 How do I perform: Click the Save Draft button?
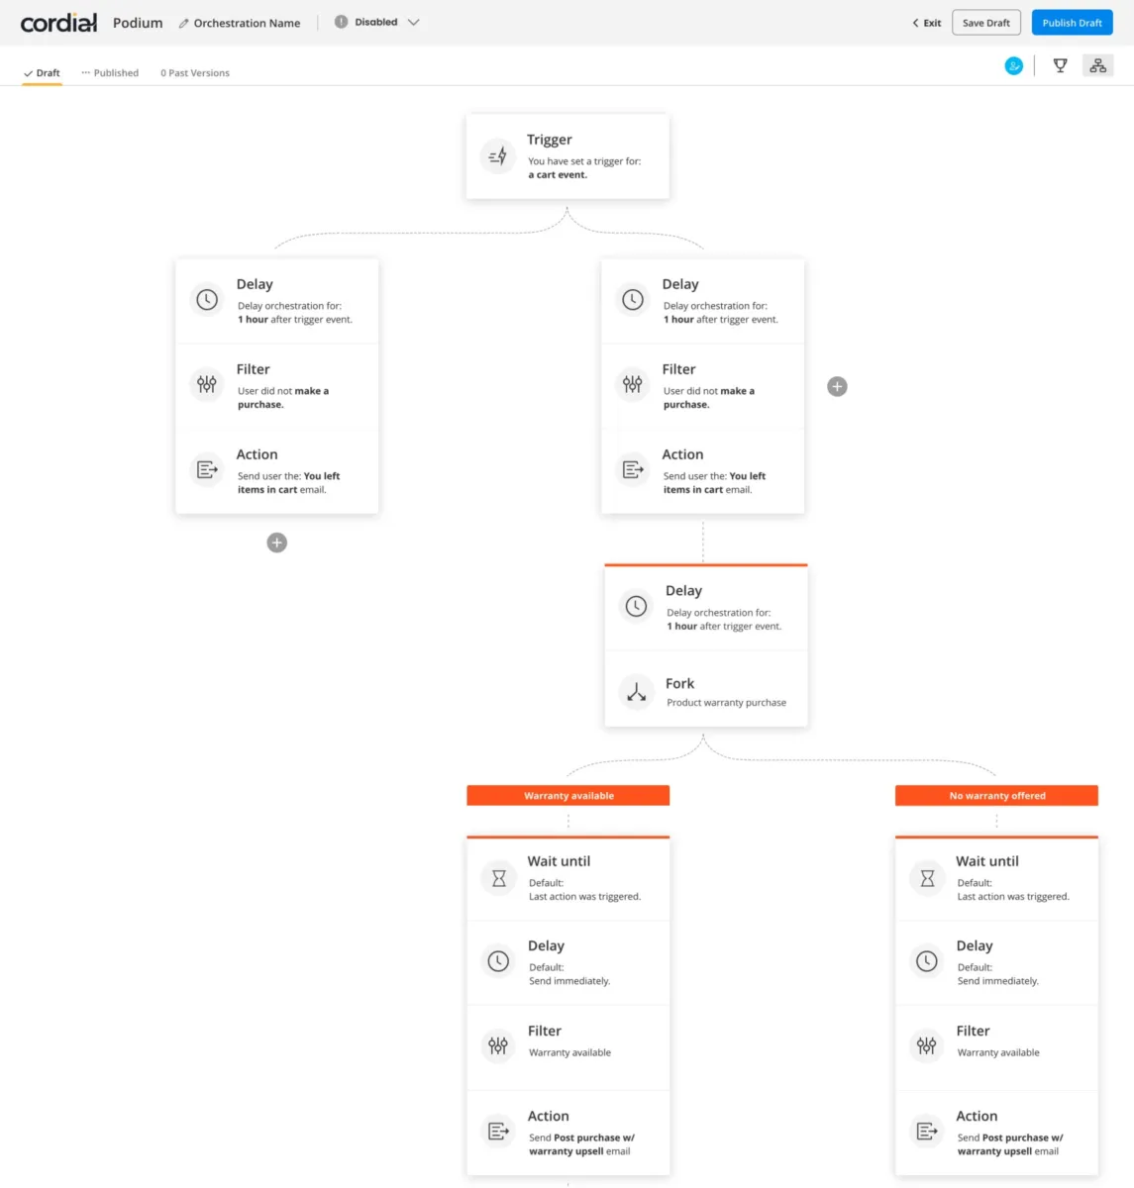click(985, 23)
